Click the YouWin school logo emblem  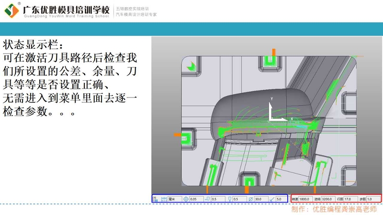click(11, 11)
